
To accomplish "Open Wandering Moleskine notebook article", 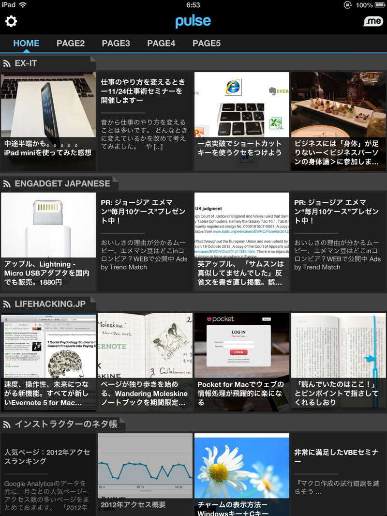I will click(x=145, y=362).
